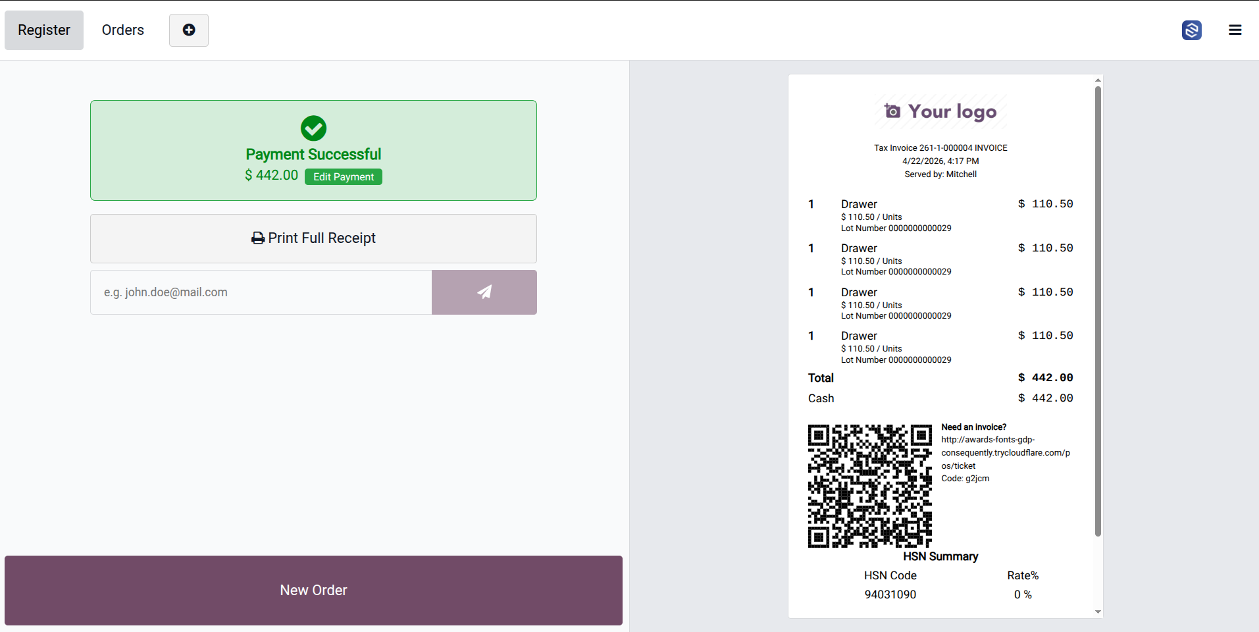This screenshot has width=1259, height=632.
Task: Click 'Tax Invoice 261-1-000004 INVOICE' text
Action: 940,148
